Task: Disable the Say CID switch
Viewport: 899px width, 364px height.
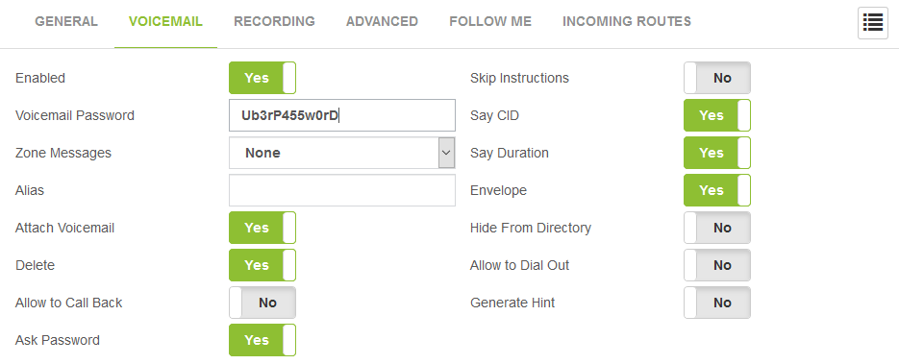Action: (716, 115)
